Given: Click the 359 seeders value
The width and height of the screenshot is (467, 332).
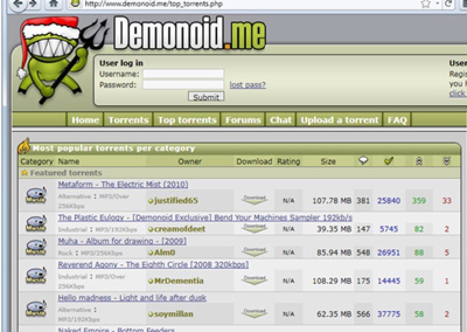Looking at the screenshot, I should (419, 200).
